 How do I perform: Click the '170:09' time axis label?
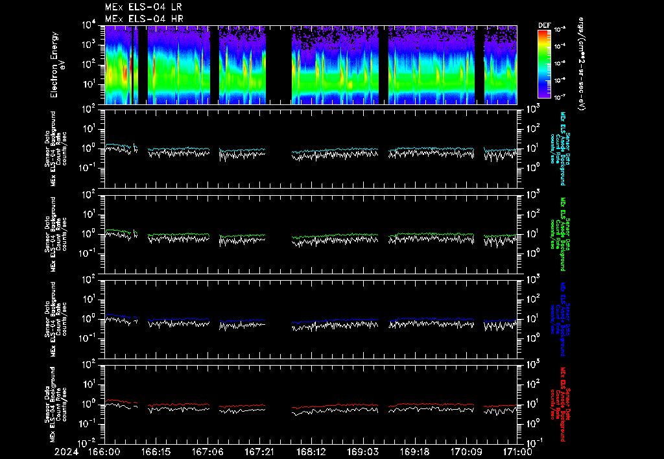(466, 453)
